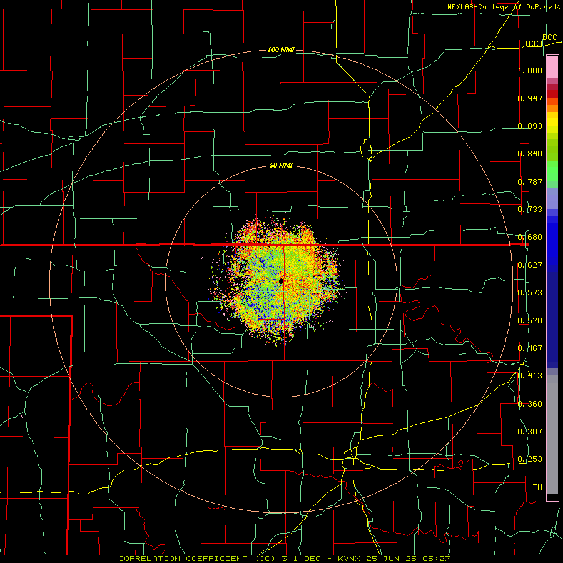
Task: Select the 0.840 scale label
Action: click(x=530, y=154)
